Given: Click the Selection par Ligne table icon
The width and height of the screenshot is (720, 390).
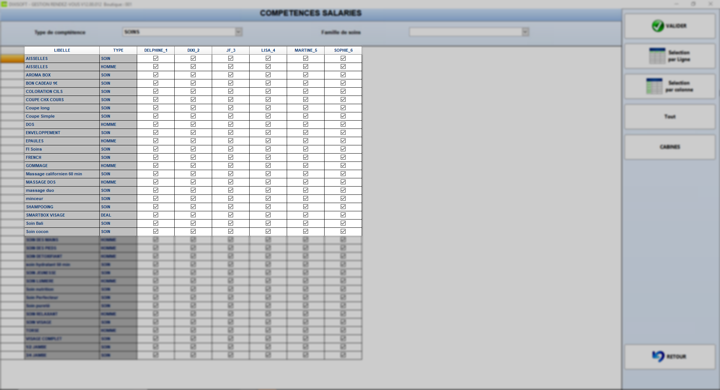Looking at the screenshot, I should 657,56.
